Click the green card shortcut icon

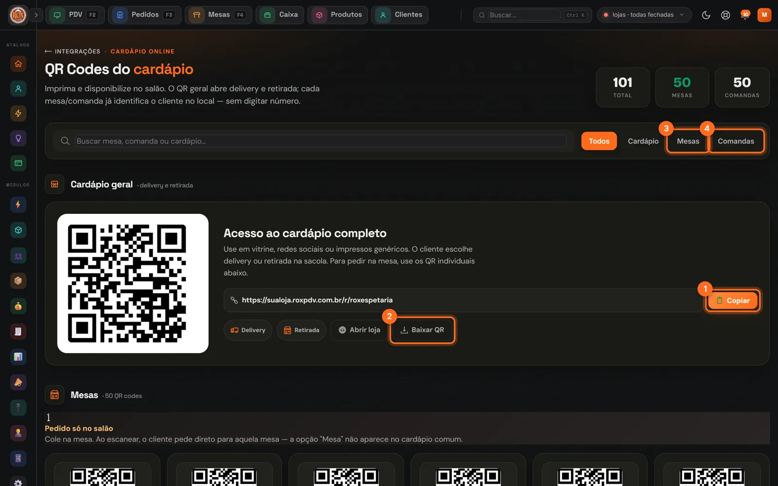click(x=18, y=163)
